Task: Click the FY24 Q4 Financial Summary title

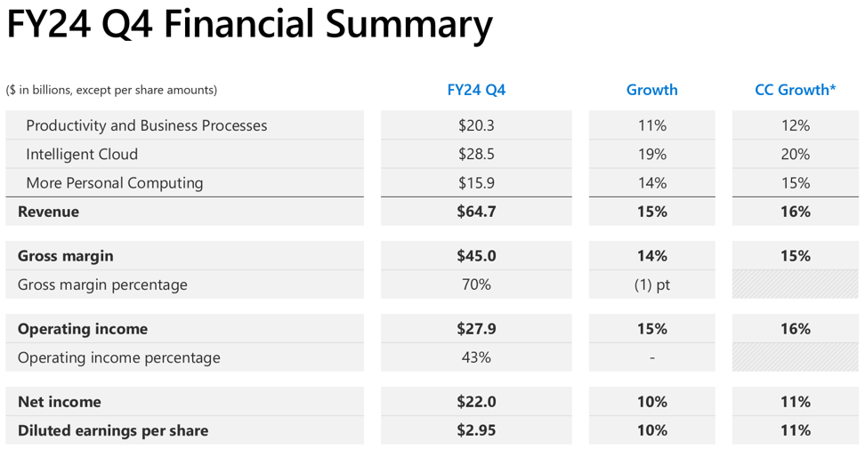Action: pos(249,25)
